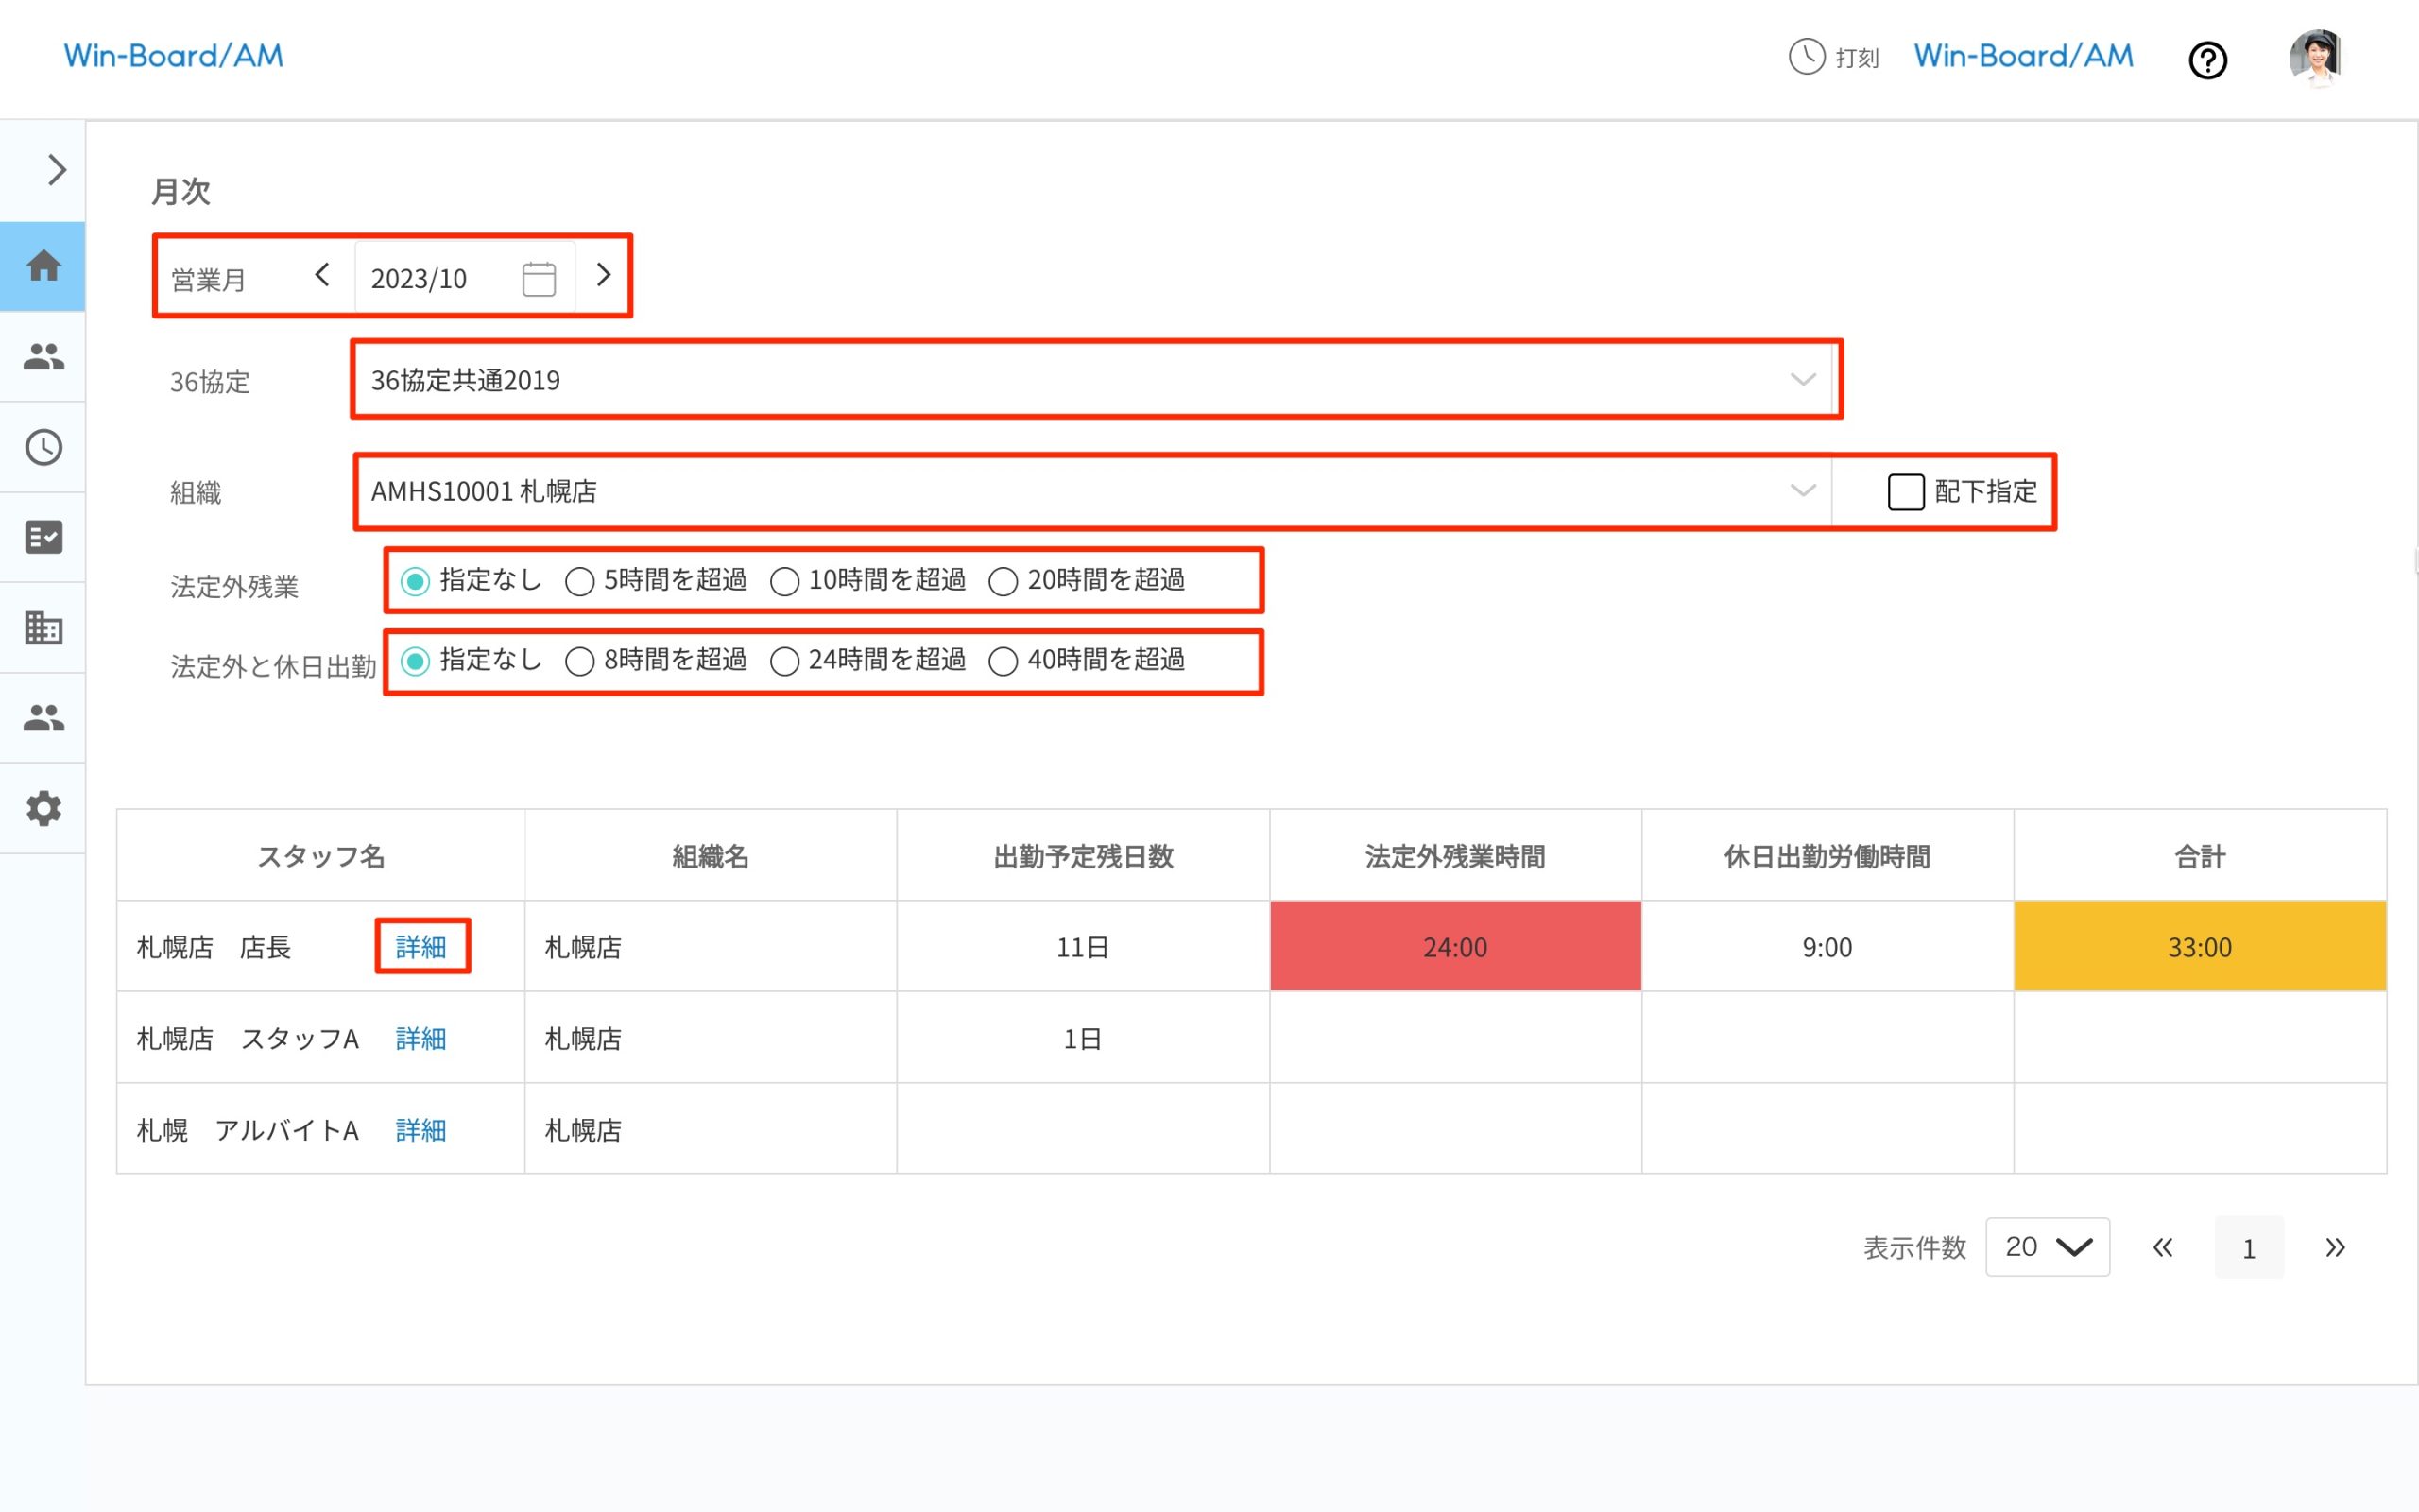
Task: Open the building icon in sidebar
Action: click(43, 627)
